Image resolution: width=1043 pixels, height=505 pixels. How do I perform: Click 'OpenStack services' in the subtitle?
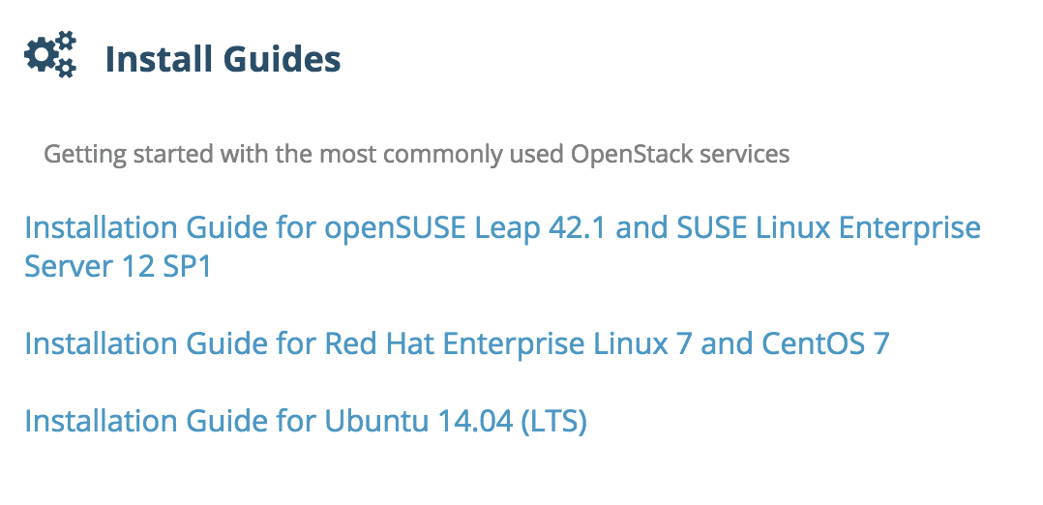[680, 155]
